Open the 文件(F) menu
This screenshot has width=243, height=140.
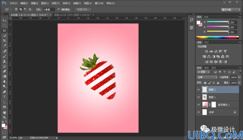point(13,3)
